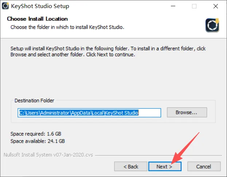Click the "Destination Folder" group label

tap(34, 100)
